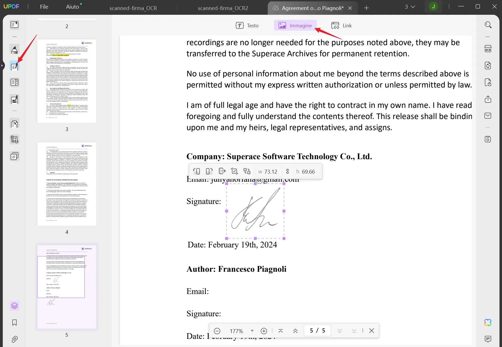Zoom in with the plus button
This screenshot has height=347, width=502.
[264, 331]
